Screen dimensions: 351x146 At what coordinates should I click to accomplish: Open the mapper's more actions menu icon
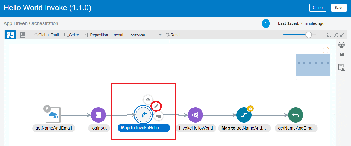tap(159, 116)
